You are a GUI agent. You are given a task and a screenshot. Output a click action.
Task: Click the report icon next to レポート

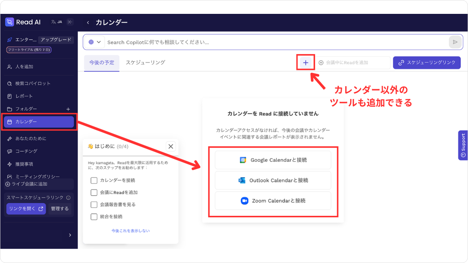click(10, 96)
